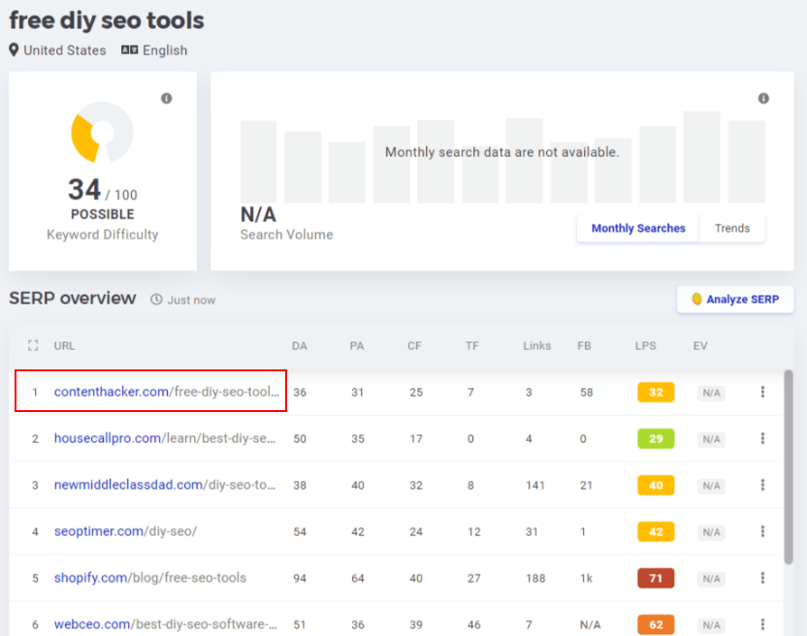Image resolution: width=807 pixels, height=636 pixels.
Task: Click the DA column header
Action: (300, 346)
